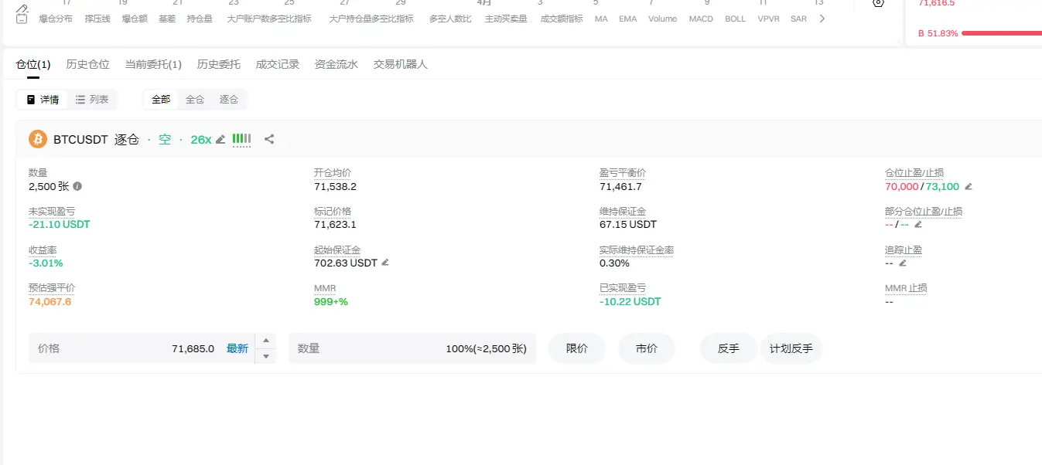Select the 大户持仓量多空比指标 indicator
The height and width of the screenshot is (465, 1042).
pos(371,19)
